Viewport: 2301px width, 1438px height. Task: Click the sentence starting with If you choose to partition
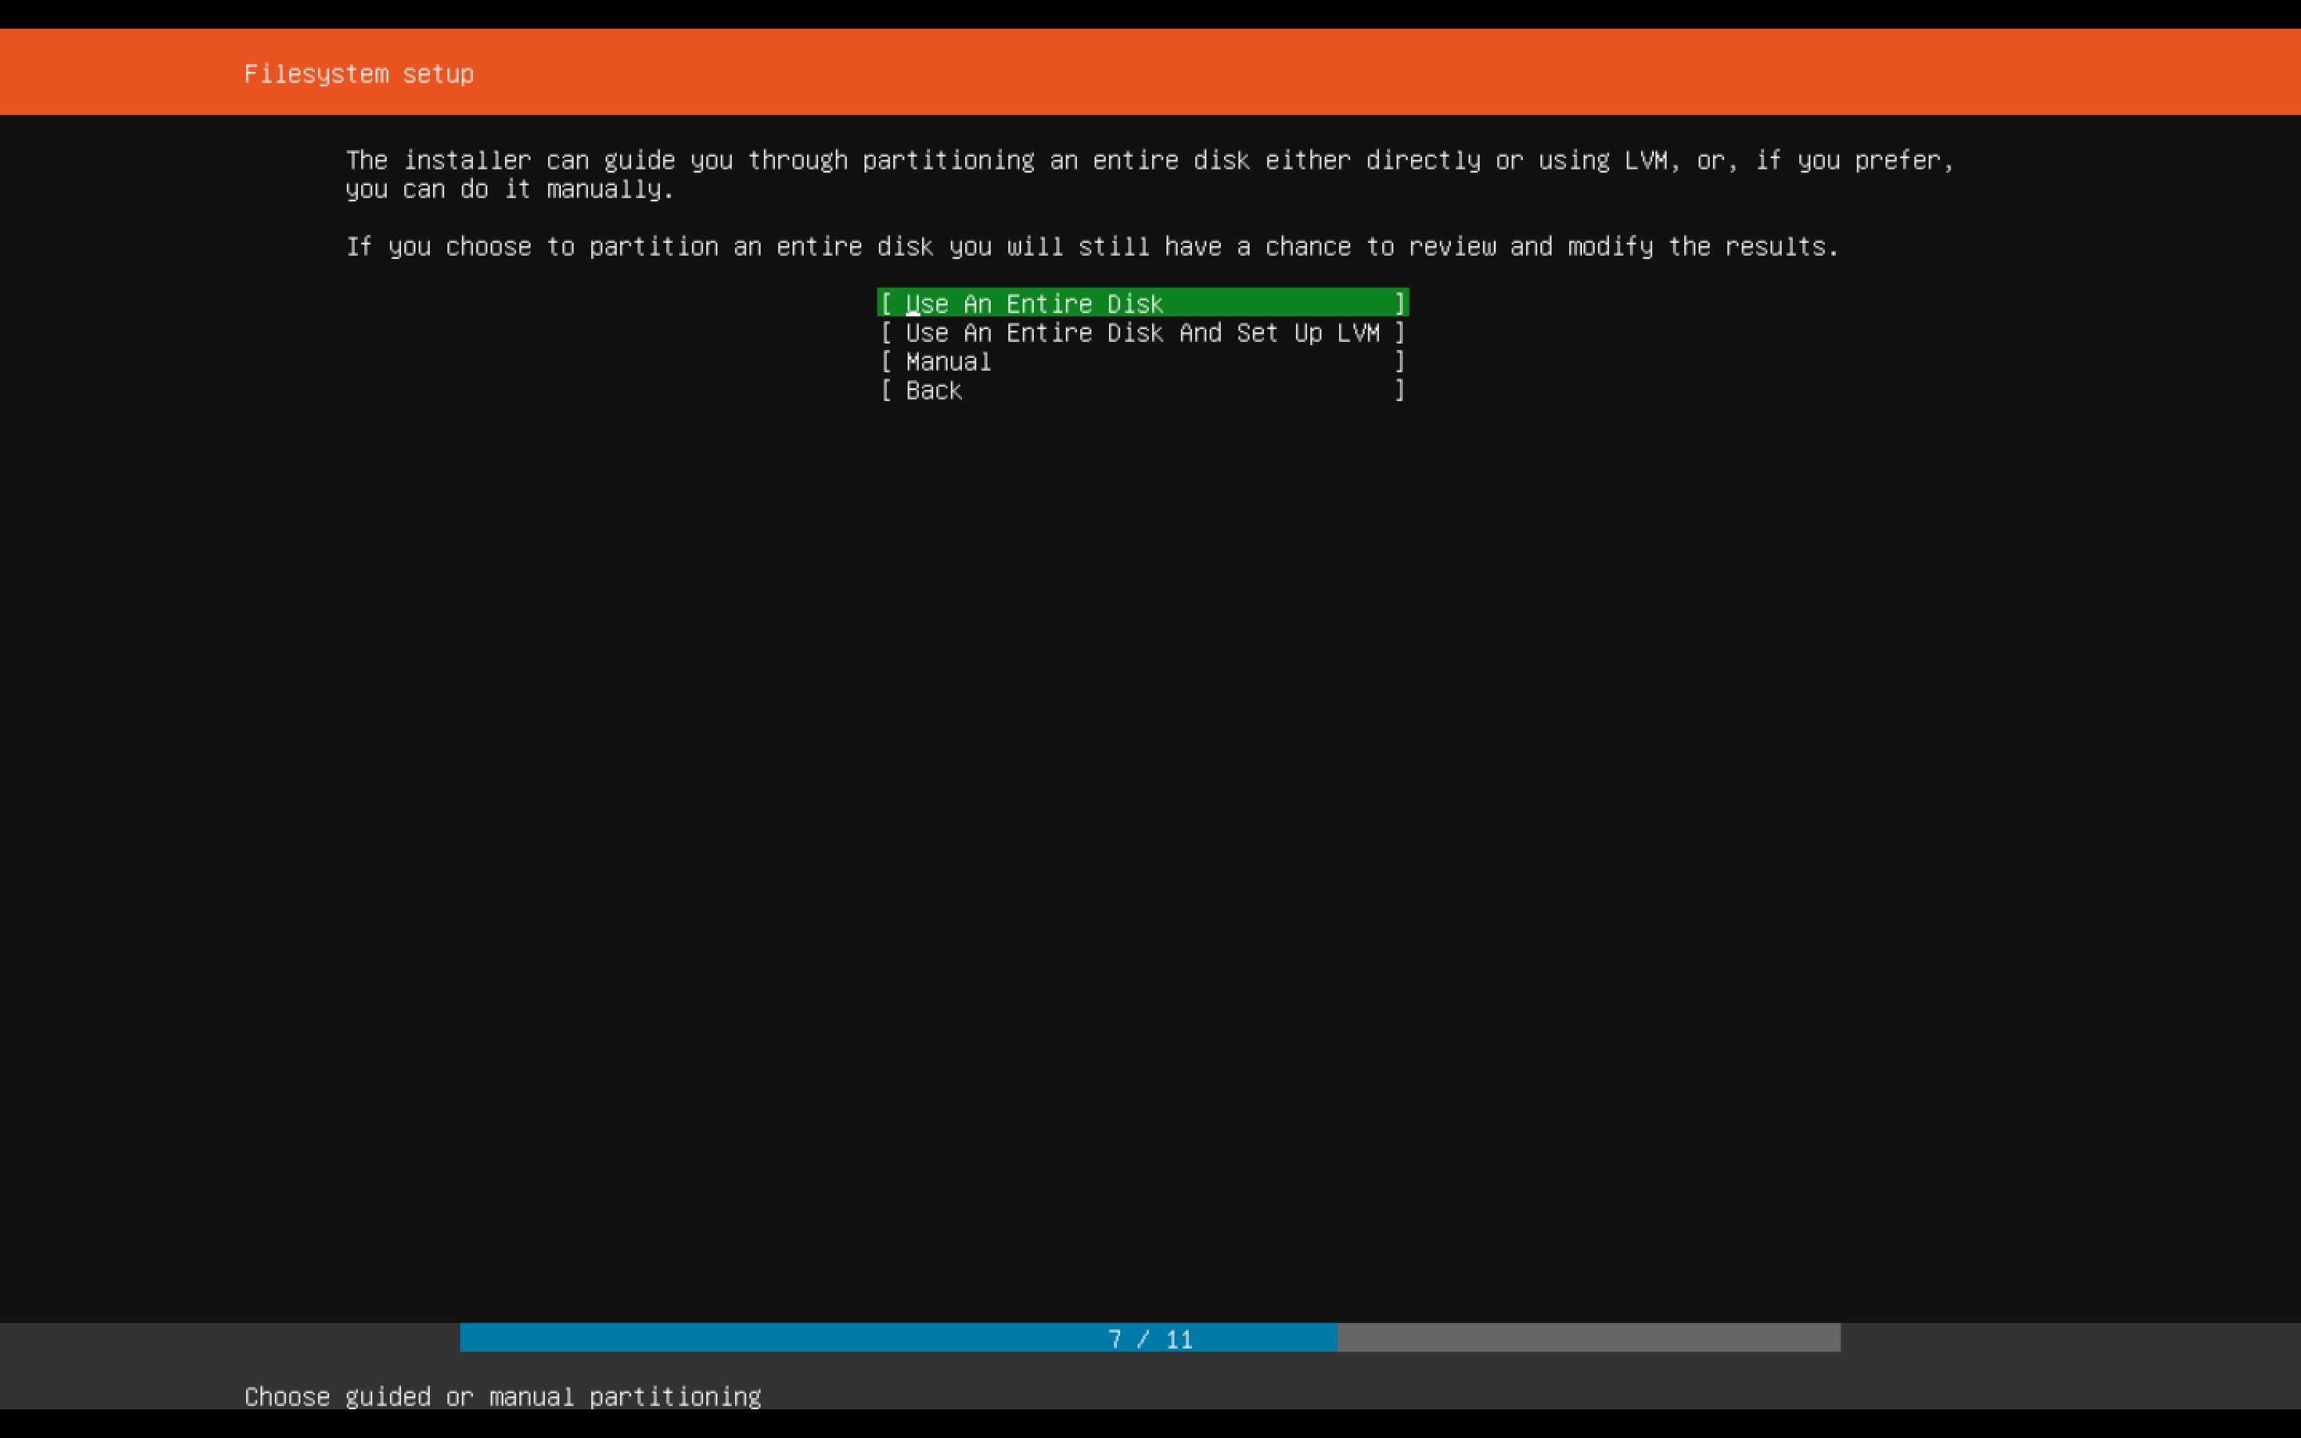[x=1092, y=246]
